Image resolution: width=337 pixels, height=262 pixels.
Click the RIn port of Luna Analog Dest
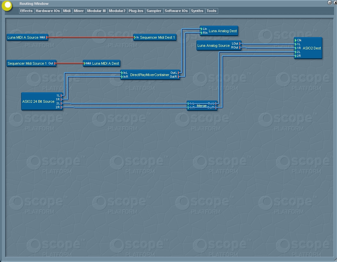click(x=201, y=33)
